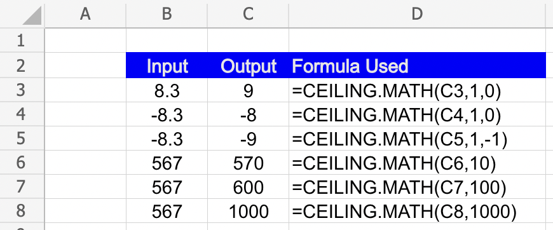Click cell with =CEILING.MATH(C7,100)
This screenshot has width=553, height=230.
[x=417, y=187]
